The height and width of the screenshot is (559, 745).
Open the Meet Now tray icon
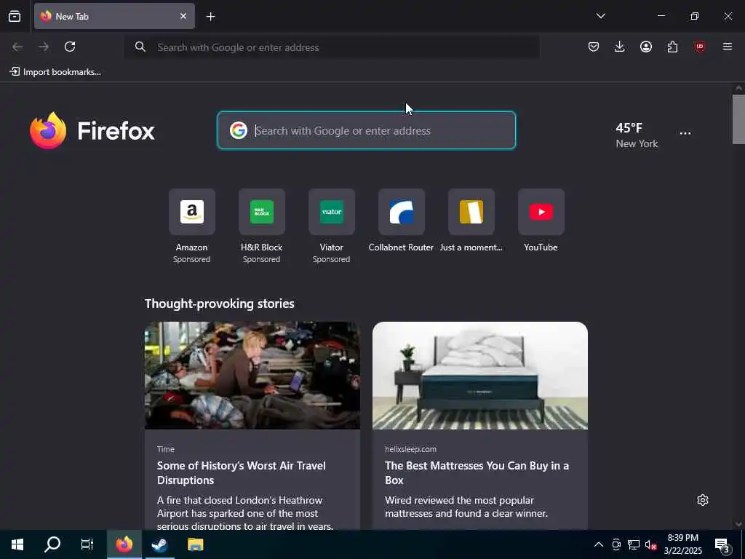(x=616, y=544)
